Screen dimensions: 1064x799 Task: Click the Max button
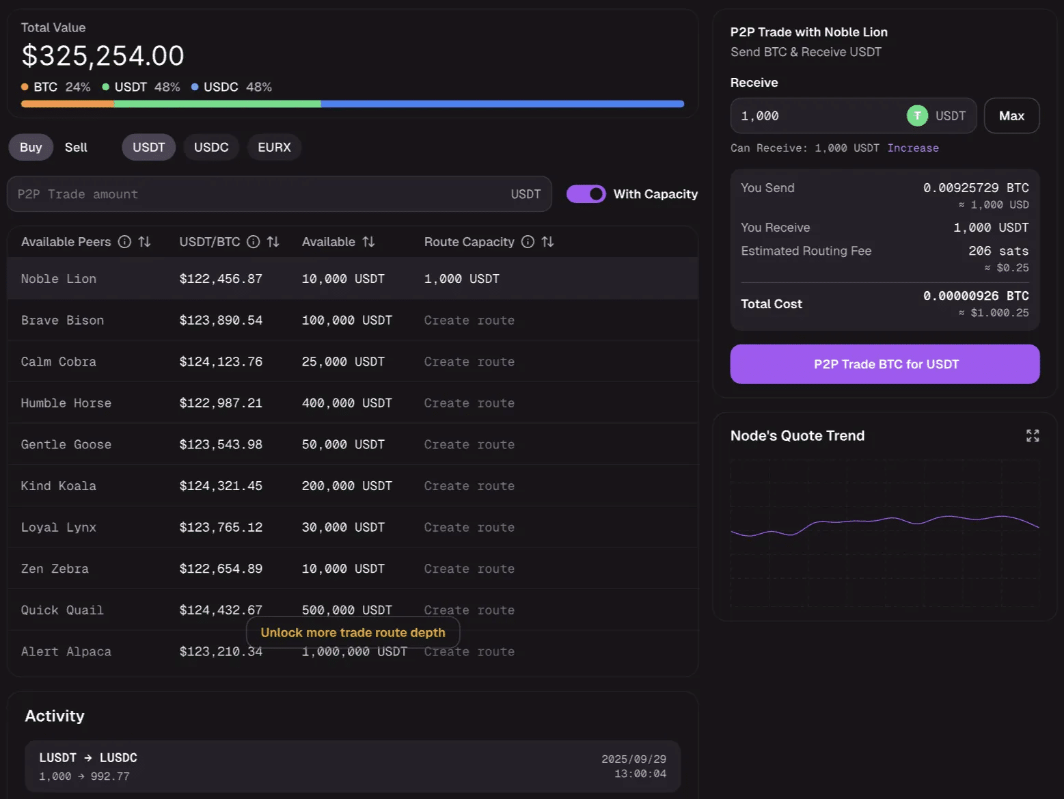tap(1012, 116)
